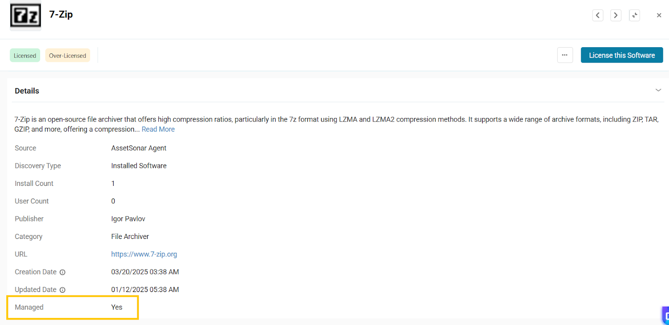Go to the previous software item
Viewport: 669px width, 325px height.
[x=598, y=15]
